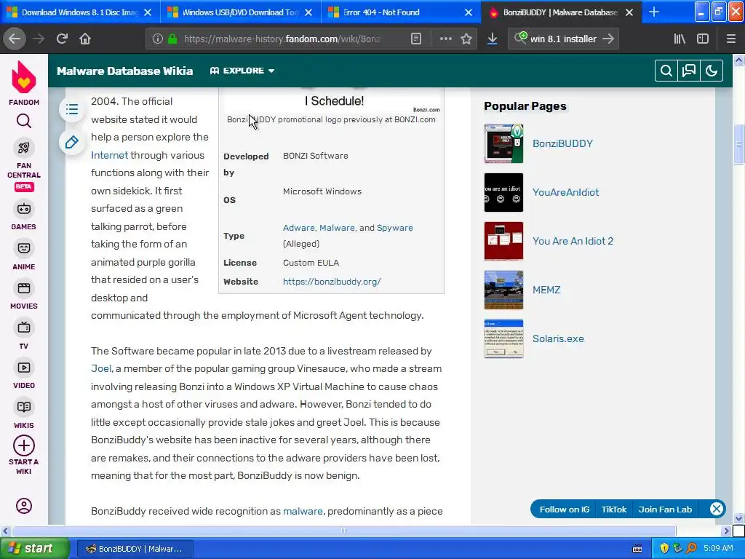
Task: Open page actions three-dot menu
Action: (x=446, y=39)
